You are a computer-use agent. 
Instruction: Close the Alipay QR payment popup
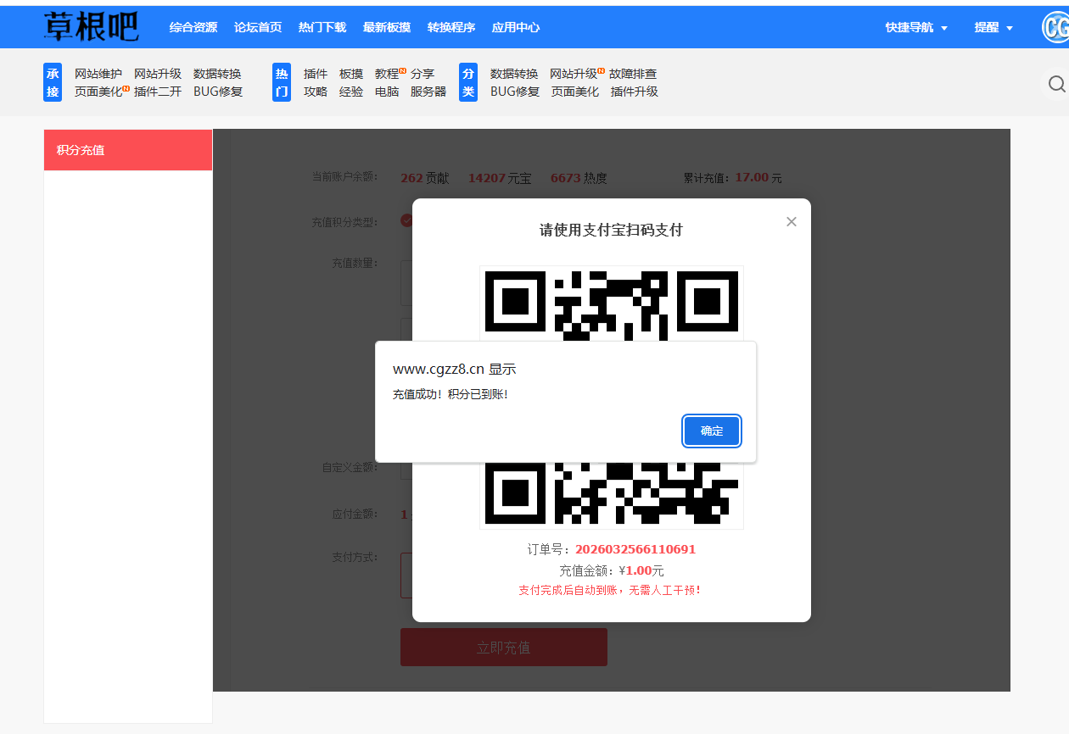click(791, 222)
